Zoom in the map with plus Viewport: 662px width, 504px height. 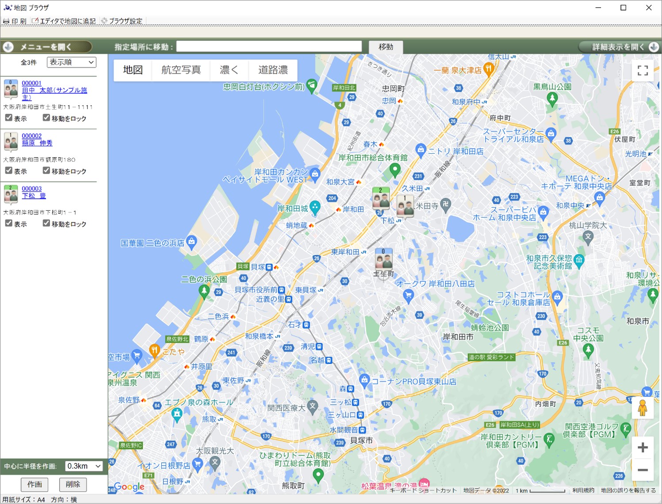click(x=643, y=447)
